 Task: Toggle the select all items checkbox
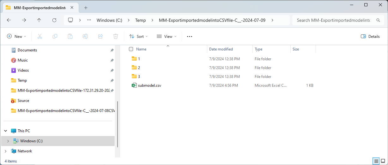(x=131, y=49)
